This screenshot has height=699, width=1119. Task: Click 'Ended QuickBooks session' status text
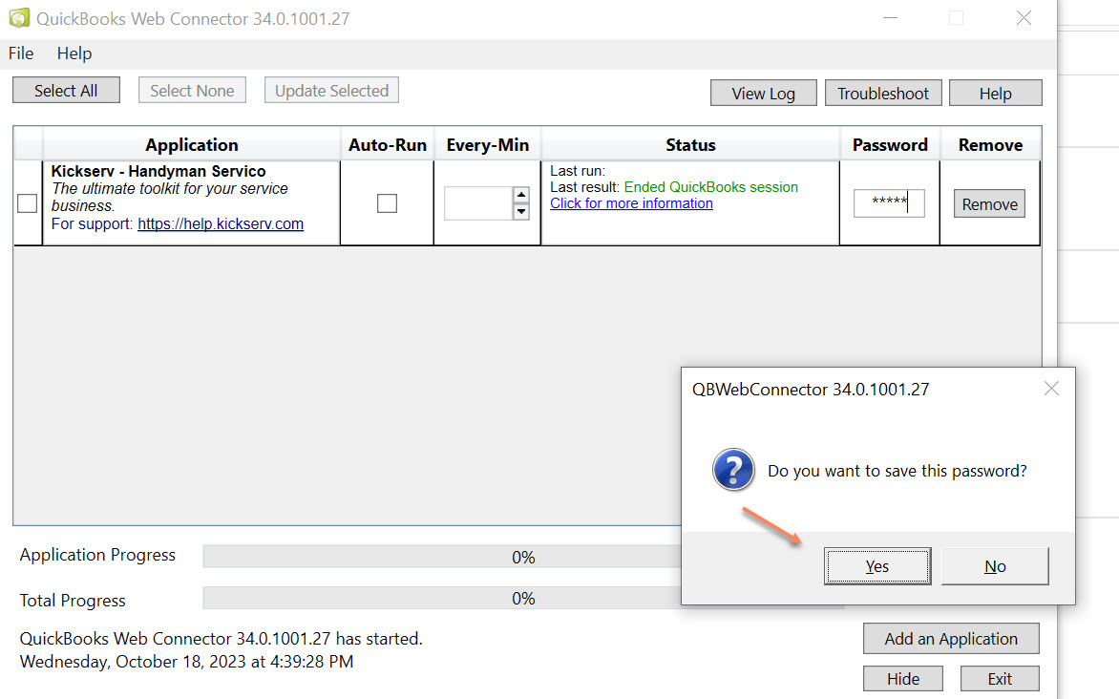coord(710,187)
